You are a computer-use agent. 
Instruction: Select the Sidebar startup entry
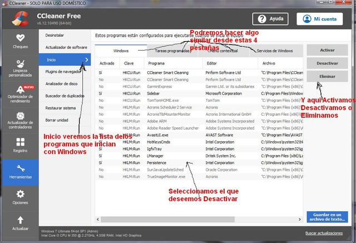pos(199,93)
